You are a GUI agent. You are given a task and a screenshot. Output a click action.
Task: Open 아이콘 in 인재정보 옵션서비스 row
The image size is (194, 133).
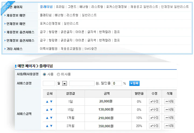coord(80,40)
